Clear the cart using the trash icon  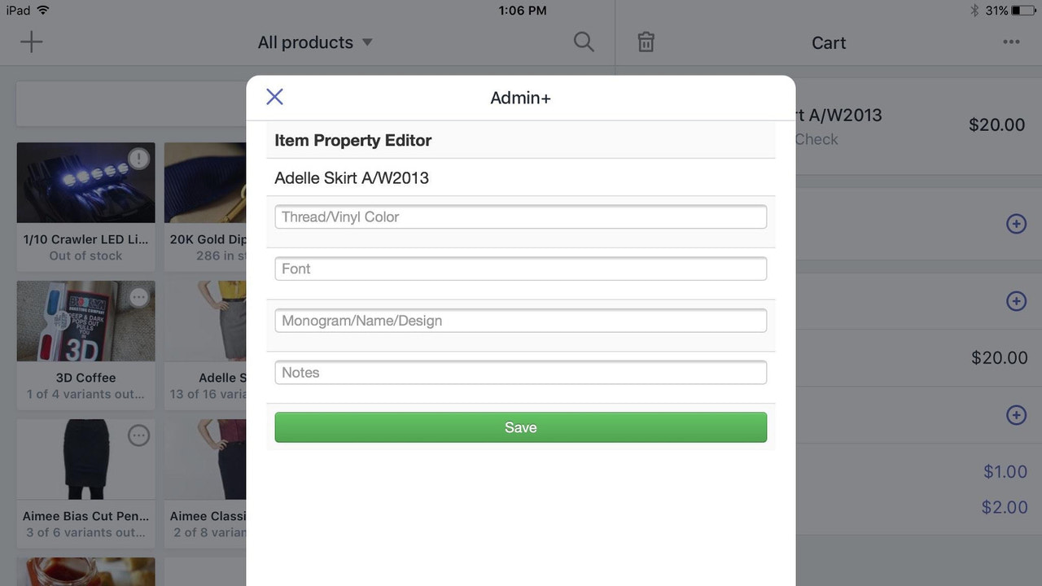(x=646, y=42)
